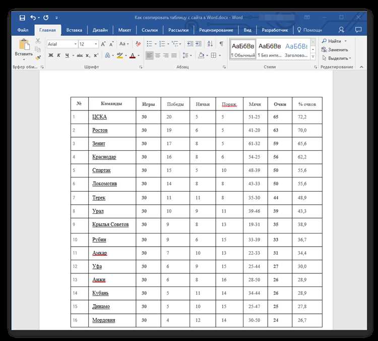Image resolution: width=378 pixels, height=341 pixels.
Task: Click the Decrease Indent icon
Action: [x=190, y=44]
